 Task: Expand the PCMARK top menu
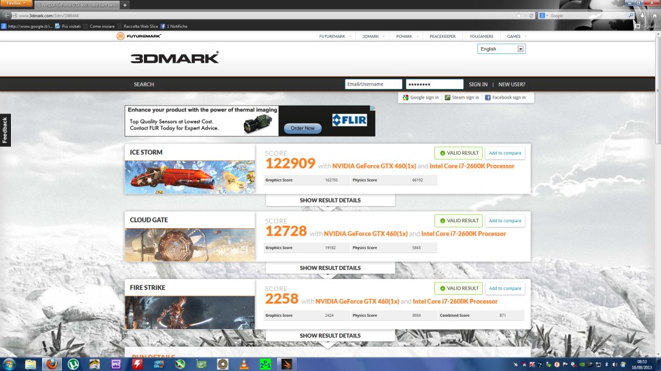pos(407,37)
